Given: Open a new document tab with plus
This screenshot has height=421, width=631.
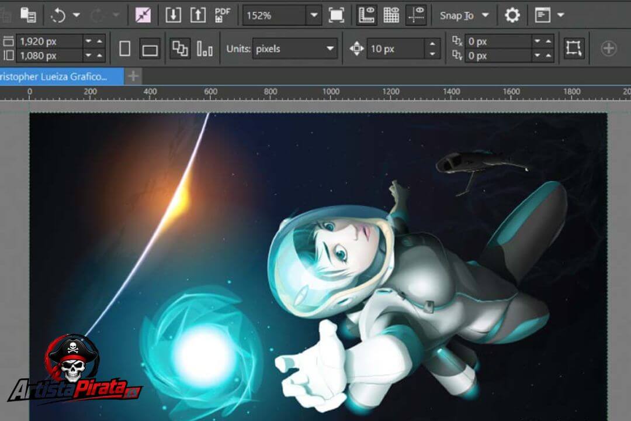Looking at the screenshot, I should pyautogui.click(x=133, y=76).
